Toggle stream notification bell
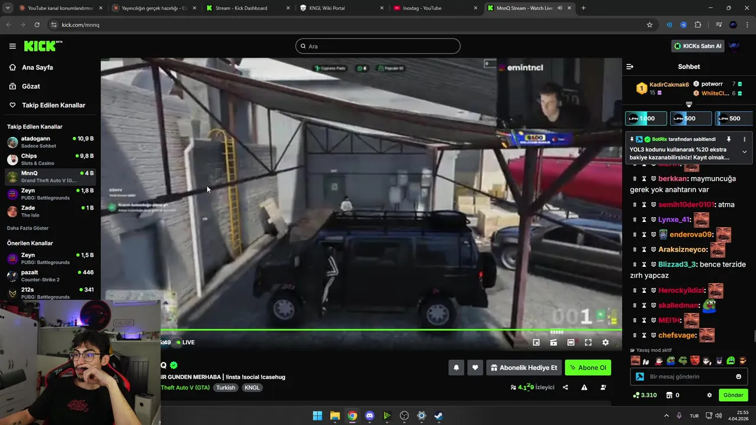 pyautogui.click(x=456, y=368)
